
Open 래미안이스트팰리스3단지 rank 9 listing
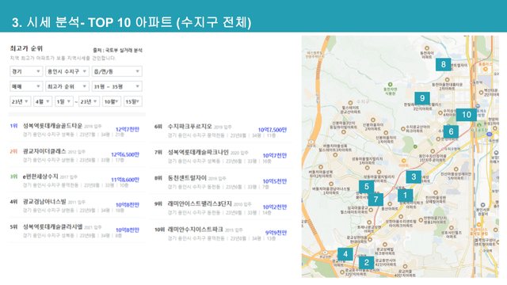200,203
